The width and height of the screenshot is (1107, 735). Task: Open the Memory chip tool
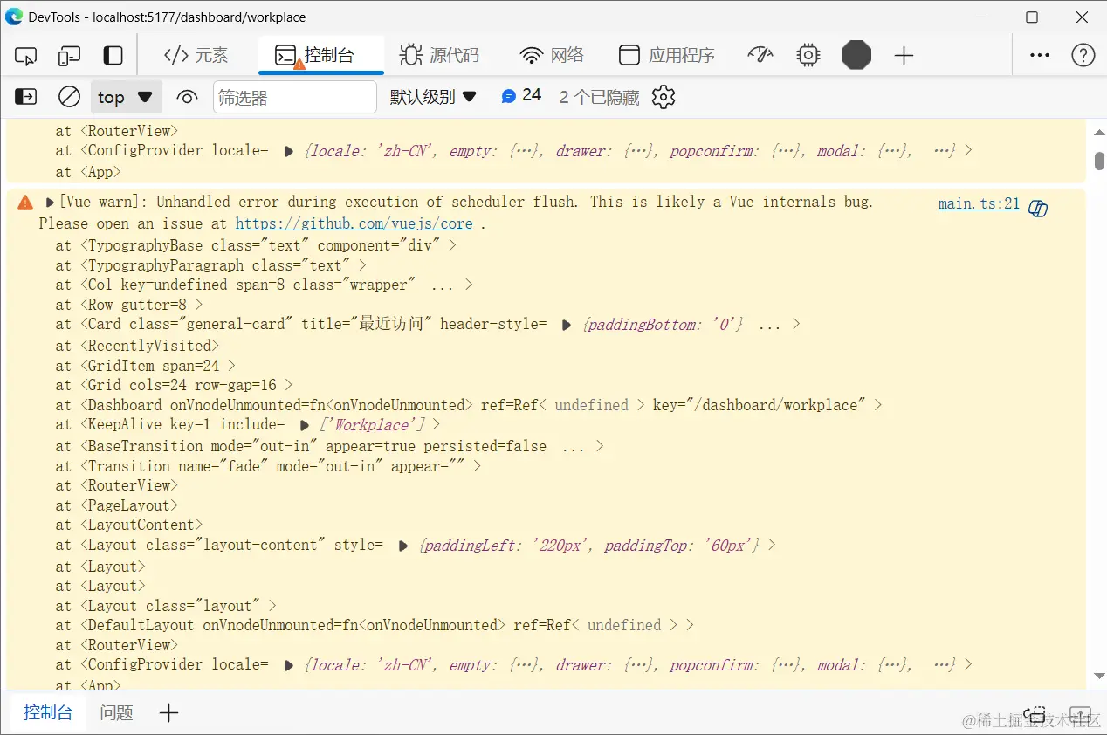(808, 56)
